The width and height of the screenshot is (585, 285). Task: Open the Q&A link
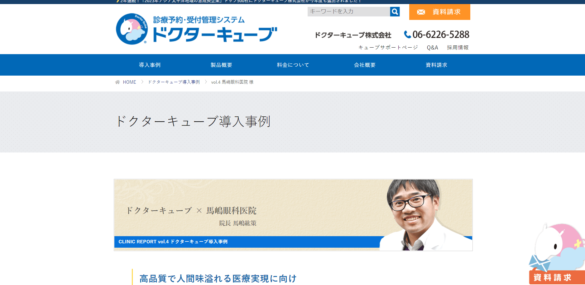pos(432,48)
